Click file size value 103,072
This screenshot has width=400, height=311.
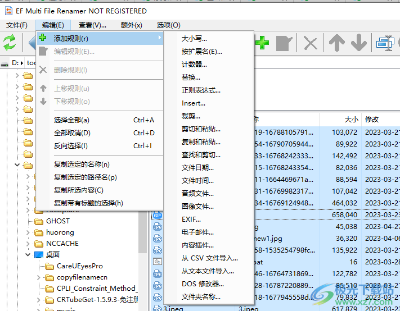click(344, 132)
